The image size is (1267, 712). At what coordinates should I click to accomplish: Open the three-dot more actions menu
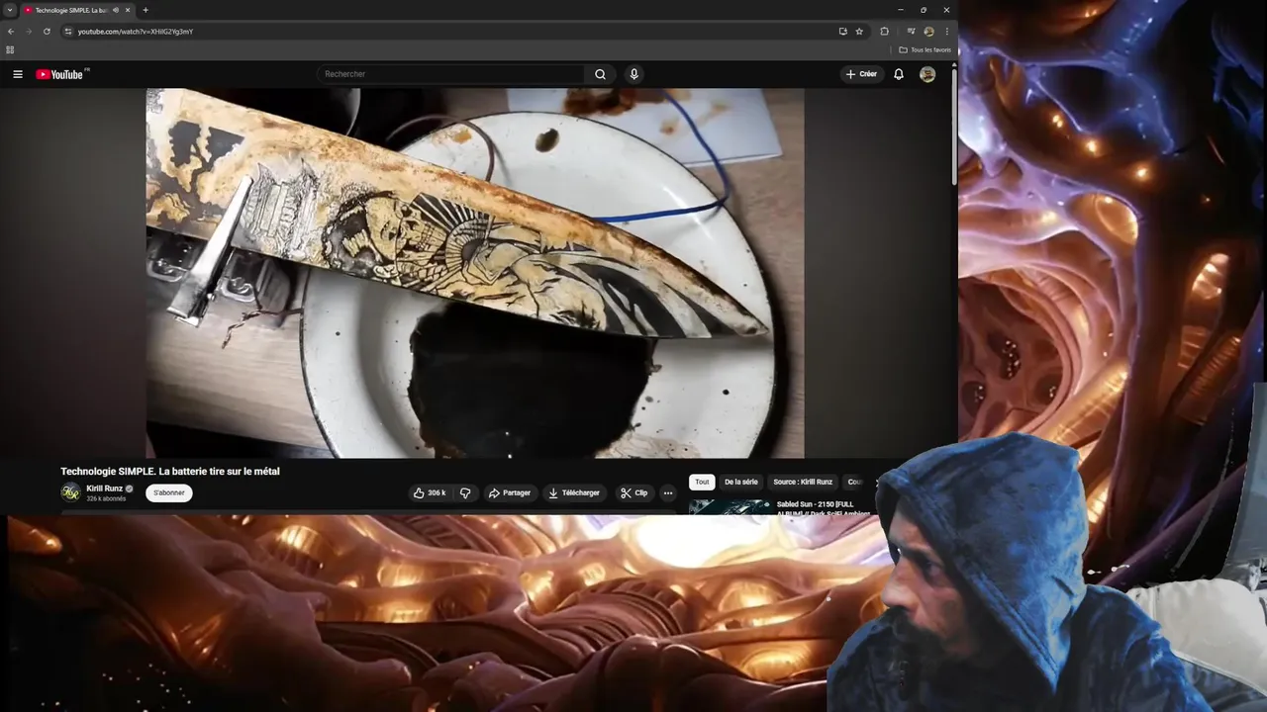668,492
